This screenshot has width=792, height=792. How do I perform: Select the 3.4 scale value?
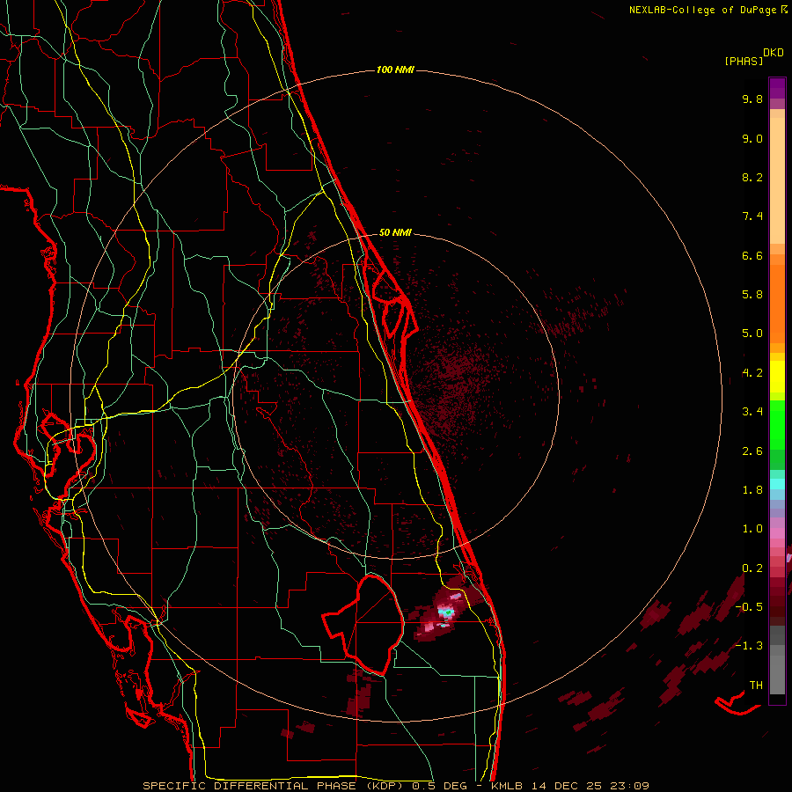[752, 412]
